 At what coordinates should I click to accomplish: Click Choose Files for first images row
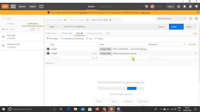106,49
